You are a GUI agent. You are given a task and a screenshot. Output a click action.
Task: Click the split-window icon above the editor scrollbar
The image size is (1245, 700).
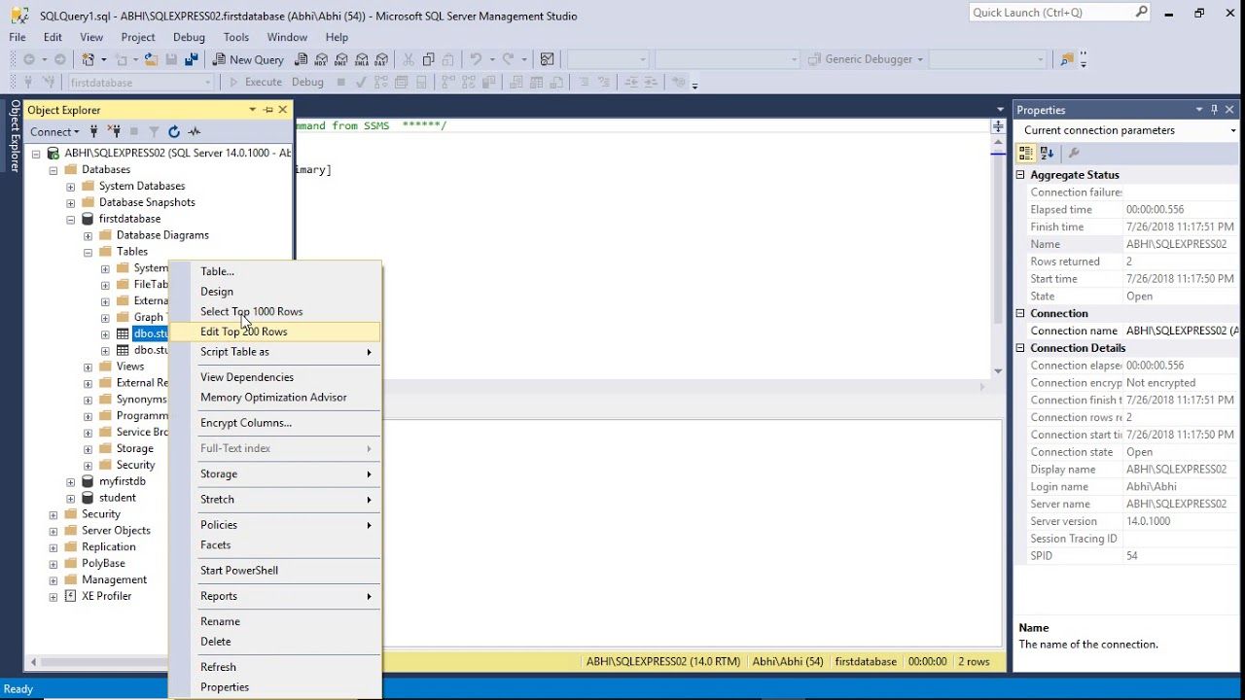point(998,126)
